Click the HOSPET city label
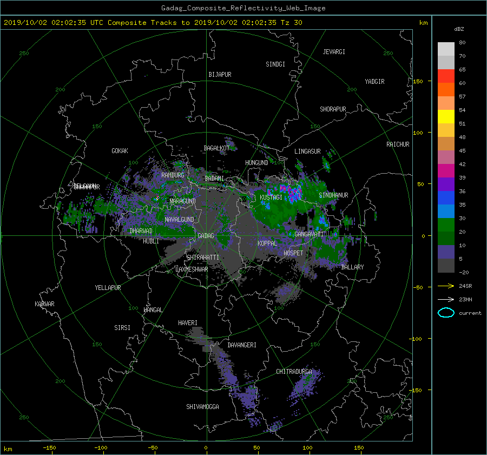 coord(293,253)
